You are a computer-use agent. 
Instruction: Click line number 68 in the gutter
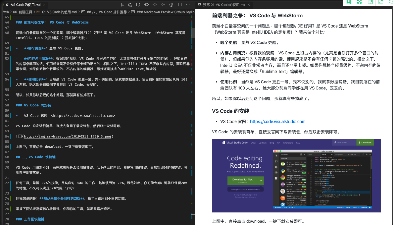click(7, 157)
